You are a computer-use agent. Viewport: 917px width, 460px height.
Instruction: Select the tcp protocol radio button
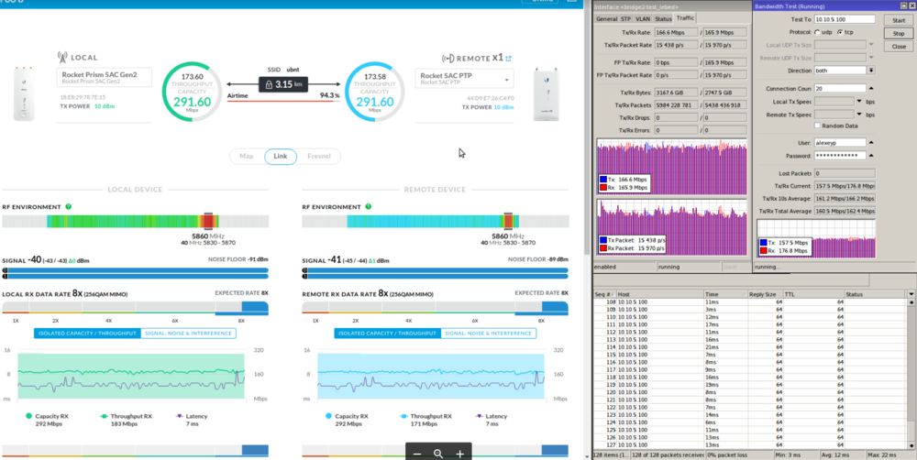click(840, 32)
